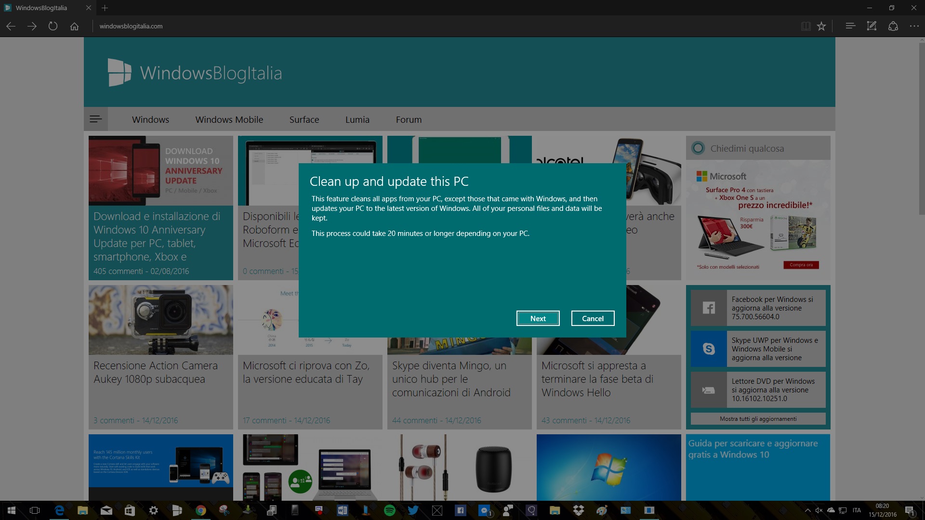The width and height of the screenshot is (925, 520).
Task: Open Guida per scaricare Windows 10 tile
Action: 758,467
